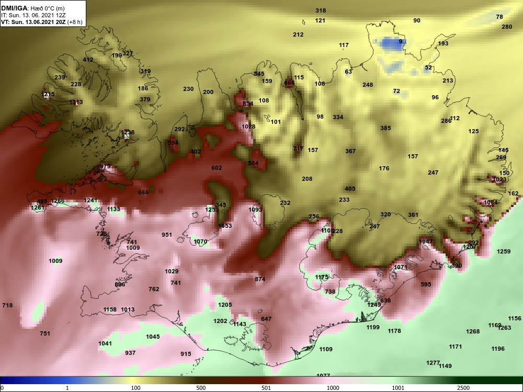Viewport: 523px width, 392px height.
Task: Click the map value '602'
Action: pyautogui.click(x=217, y=168)
